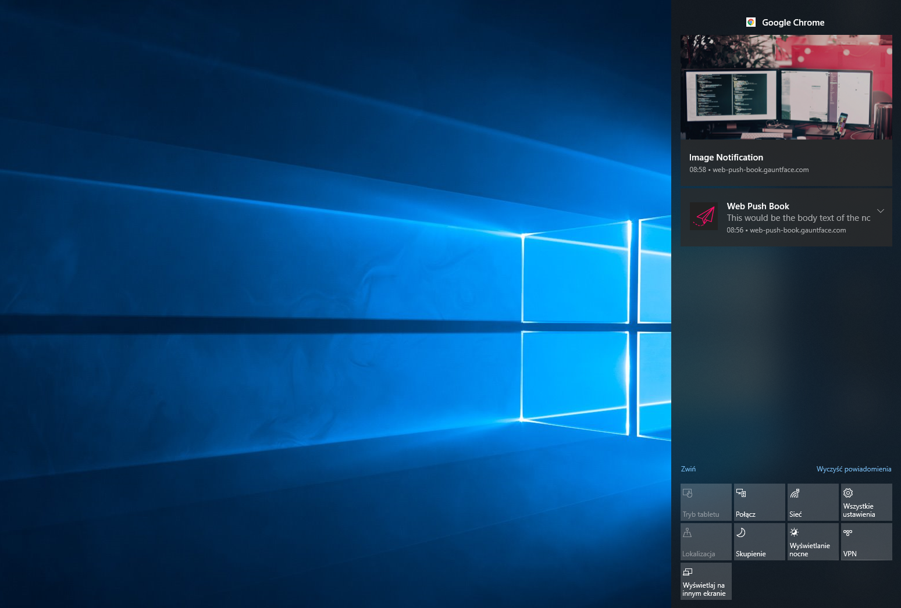Click the Tryb tabletu tablet icon

pyautogui.click(x=688, y=493)
